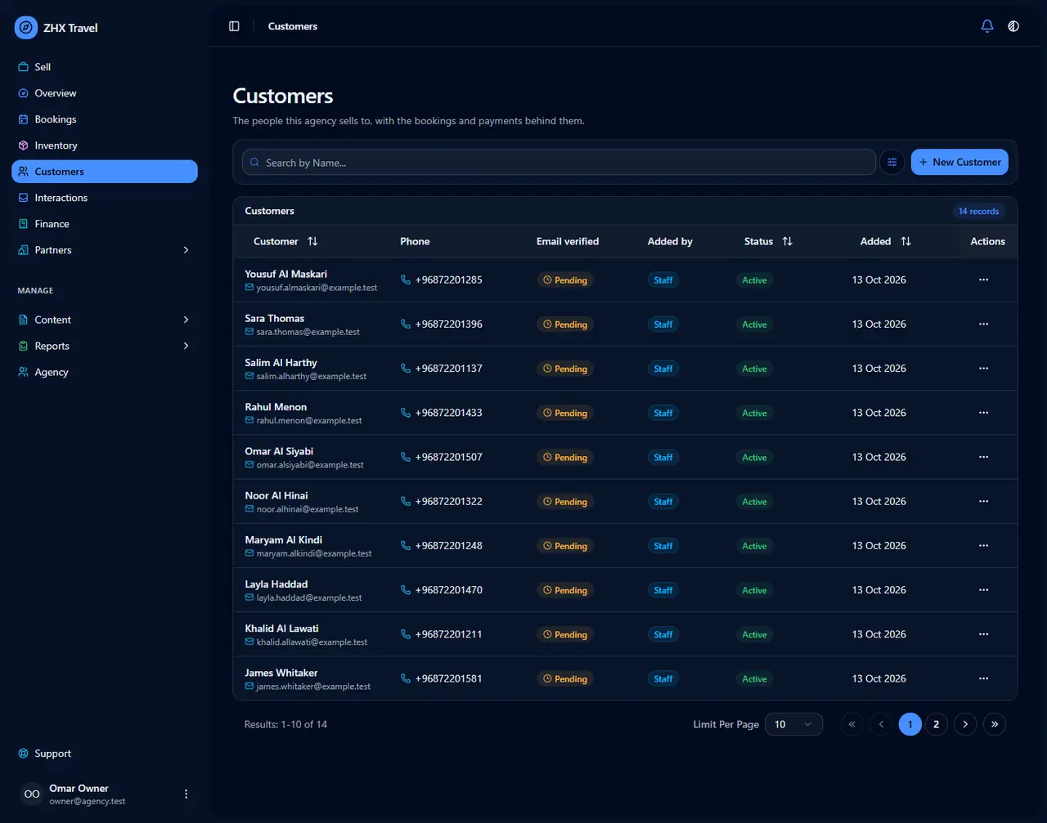1047x823 pixels.
Task: Open actions menu for Rahul Menon
Action: pyautogui.click(x=983, y=413)
